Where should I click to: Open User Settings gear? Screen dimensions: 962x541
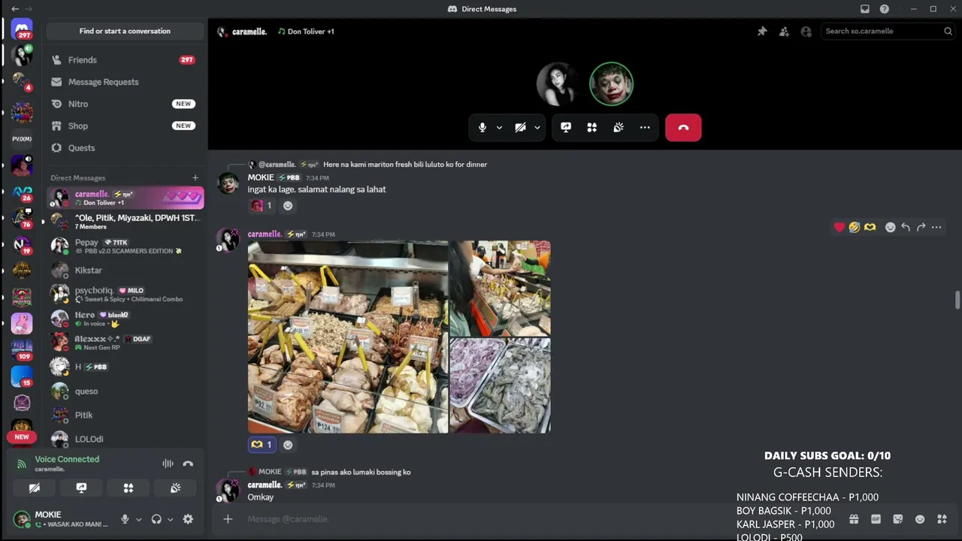(188, 519)
